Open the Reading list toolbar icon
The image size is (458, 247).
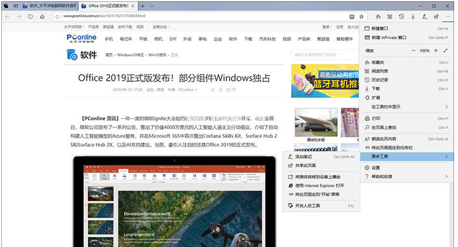pyautogui.click(x=389, y=17)
